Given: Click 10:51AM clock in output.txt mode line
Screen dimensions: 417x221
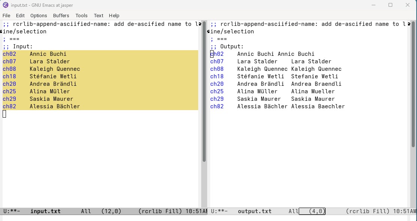Looking at the screenshot, I should [404, 211].
